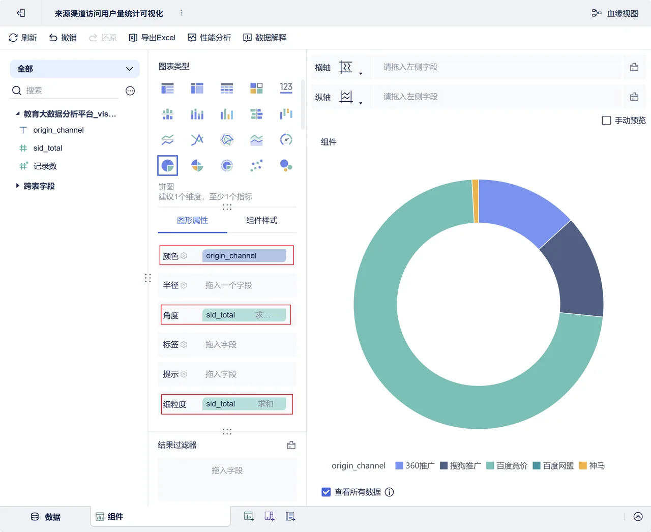
Task: Collapse the 教育大数据分析平台_vis dataset tree node
Action: [x=18, y=114]
